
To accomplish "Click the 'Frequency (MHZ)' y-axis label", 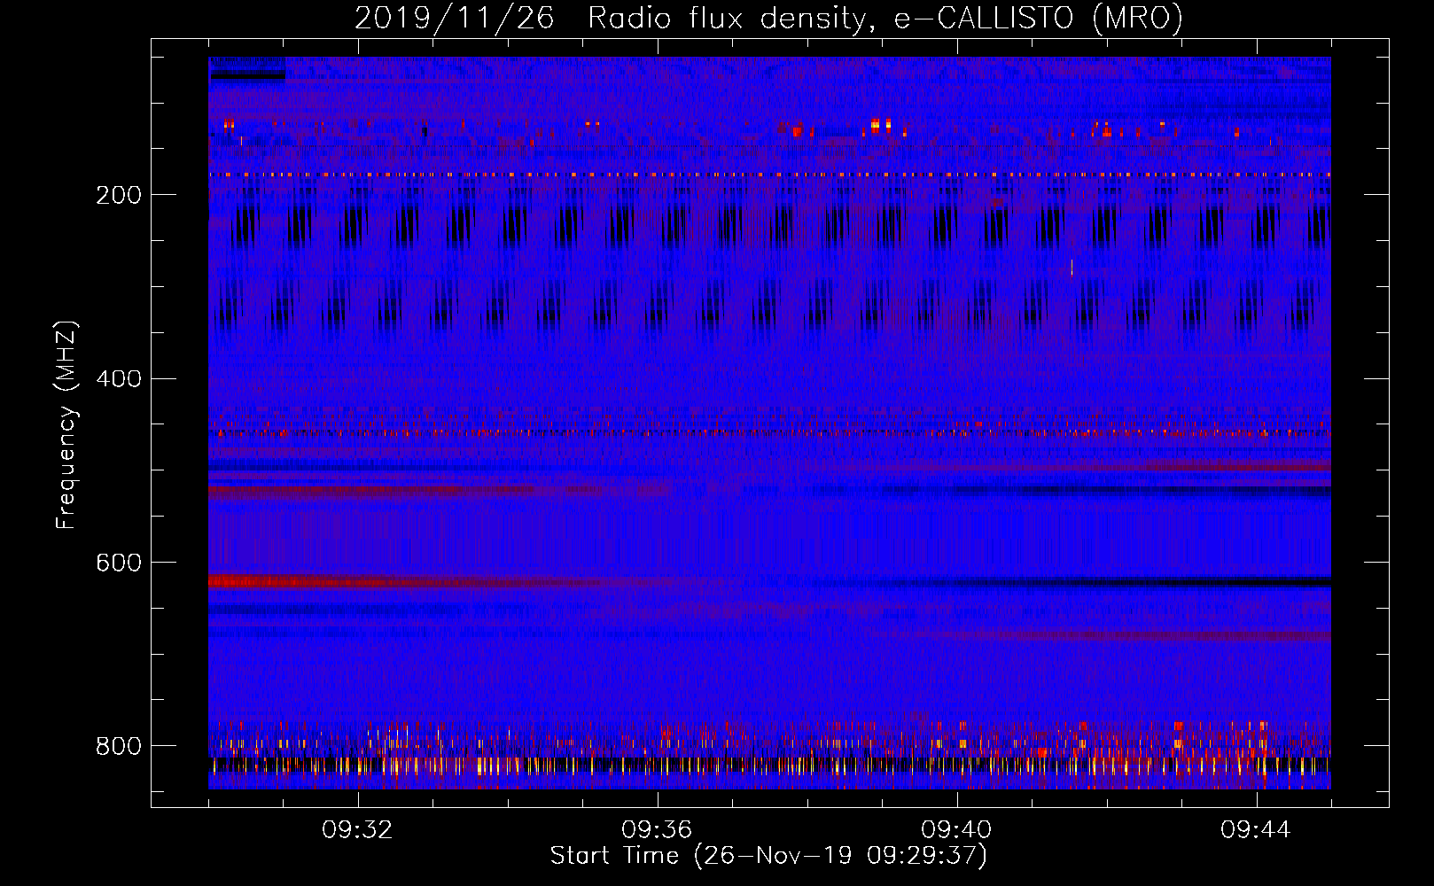I will 66,424.
